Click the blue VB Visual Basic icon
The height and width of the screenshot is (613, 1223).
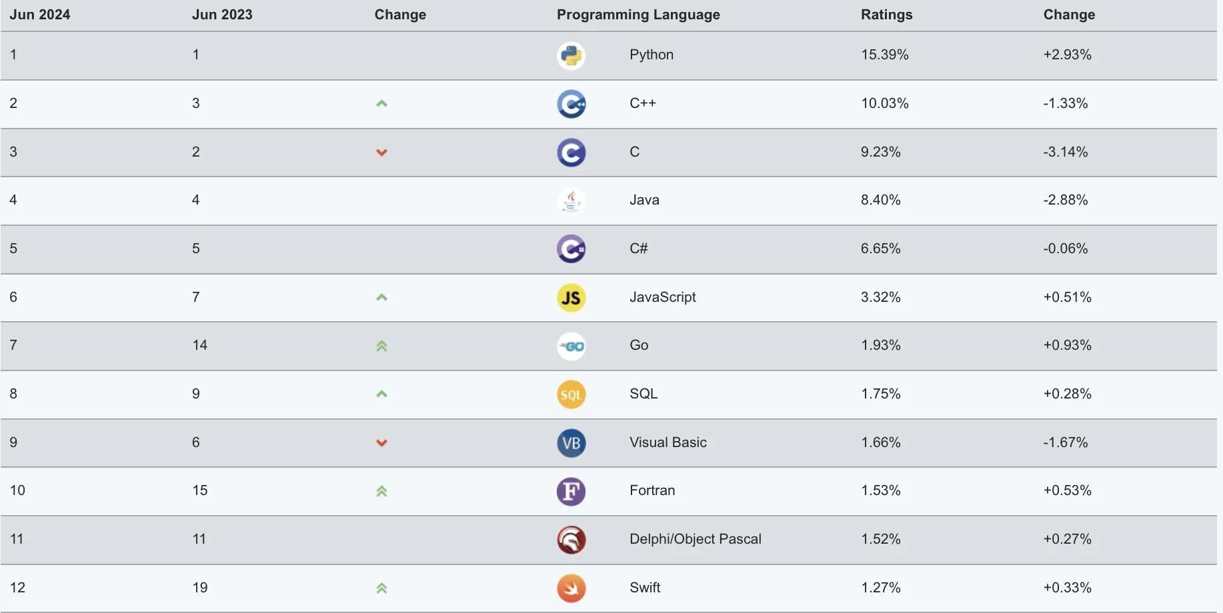(571, 443)
